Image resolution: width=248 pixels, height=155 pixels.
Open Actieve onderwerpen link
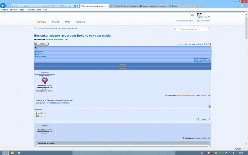[184, 21]
